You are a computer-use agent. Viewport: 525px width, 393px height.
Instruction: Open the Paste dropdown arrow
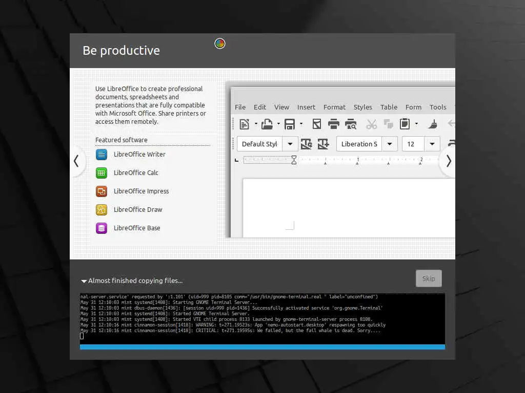[416, 124]
